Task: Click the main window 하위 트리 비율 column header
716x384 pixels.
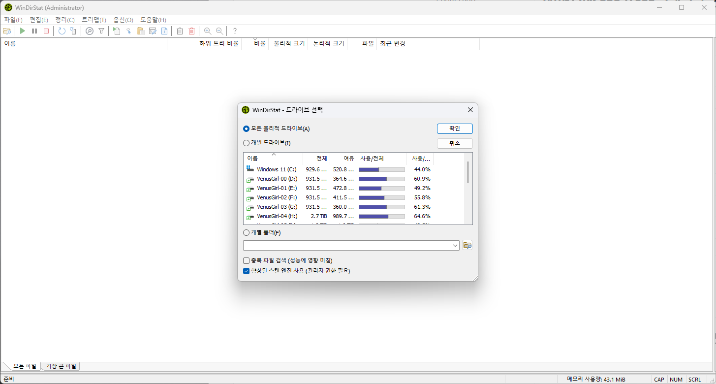Action: coord(204,43)
